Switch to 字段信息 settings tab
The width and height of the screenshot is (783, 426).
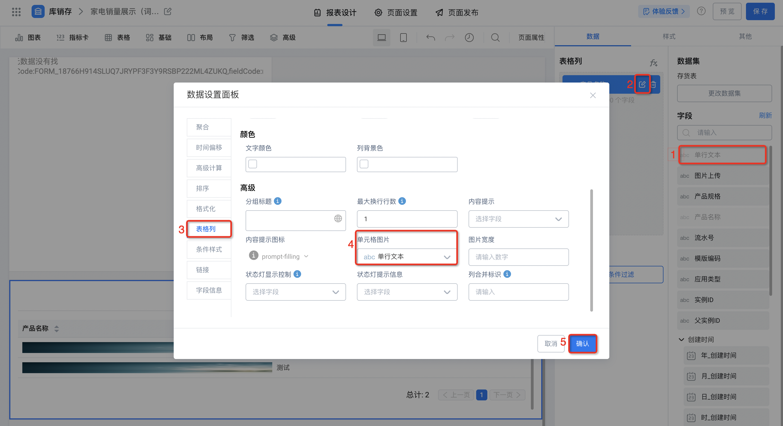click(209, 290)
